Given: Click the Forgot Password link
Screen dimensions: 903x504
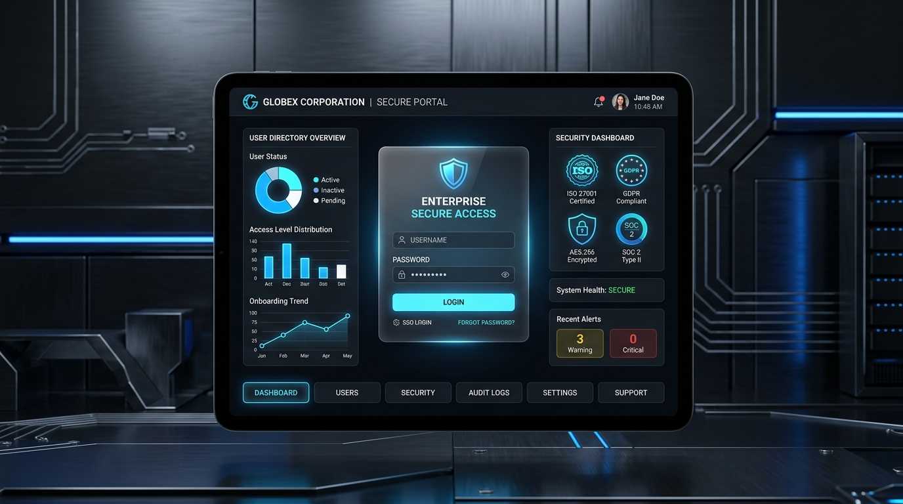Looking at the screenshot, I should coord(486,322).
